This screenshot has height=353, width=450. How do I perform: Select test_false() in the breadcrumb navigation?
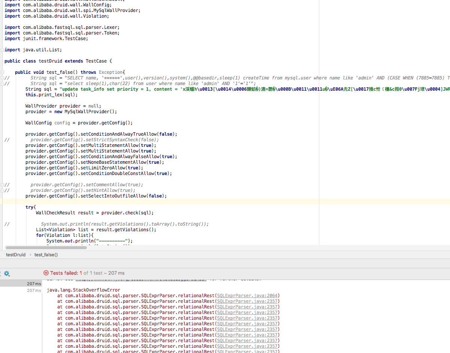pyautogui.click(x=46, y=254)
